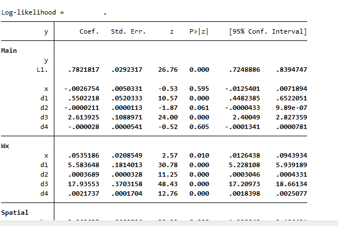
Task: Click the "x" label under Wx
Action: point(46,156)
